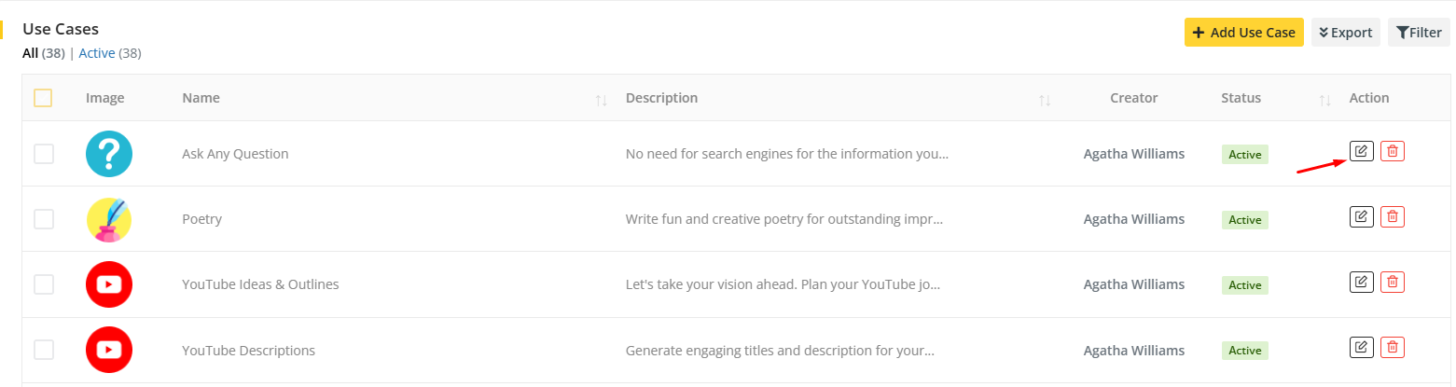Switch to the Active use cases filter

(96, 53)
